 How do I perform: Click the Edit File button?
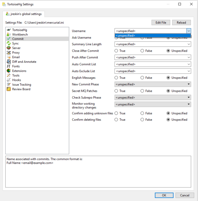pos(161,22)
